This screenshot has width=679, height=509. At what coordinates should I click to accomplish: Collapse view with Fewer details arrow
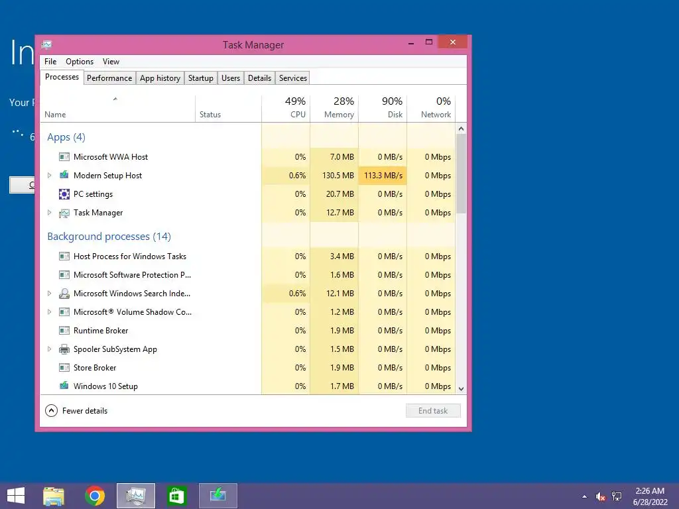(x=51, y=411)
